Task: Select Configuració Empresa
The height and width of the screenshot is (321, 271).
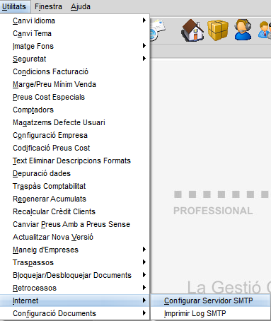Action: 74,135
